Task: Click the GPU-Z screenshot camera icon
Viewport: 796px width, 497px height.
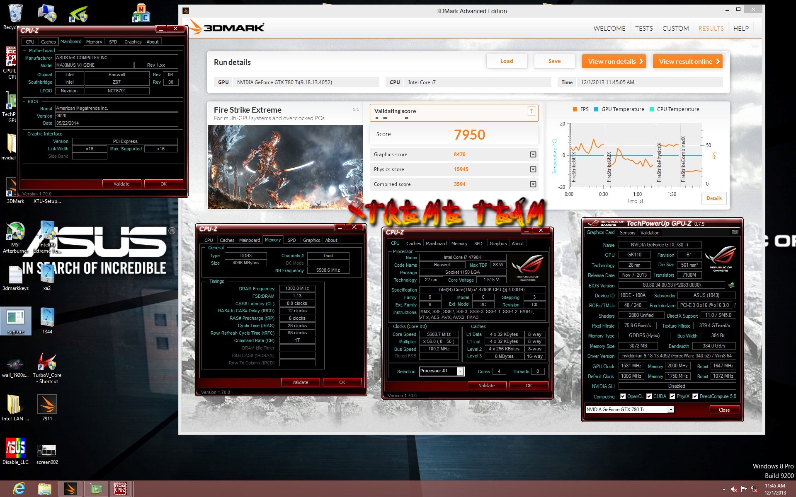Action: pyautogui.click(x=735, y=232)
